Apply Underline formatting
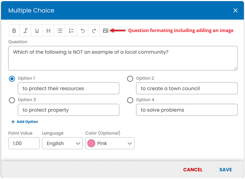Screen dimensions: 245x179 [x=37, y=31]
